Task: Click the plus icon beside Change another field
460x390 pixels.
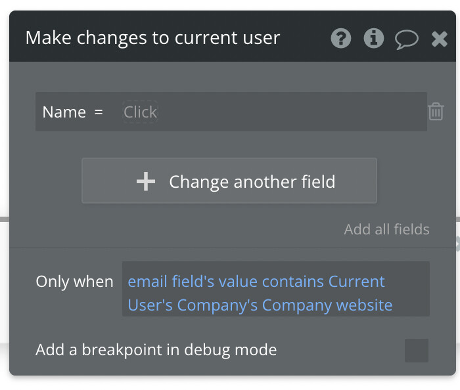Action: 145,182
